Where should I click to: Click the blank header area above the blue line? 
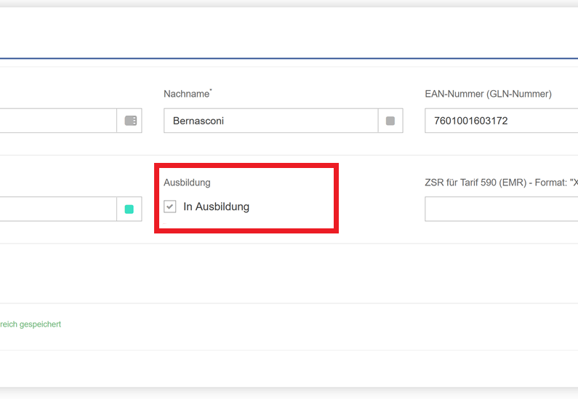(289, 33)
